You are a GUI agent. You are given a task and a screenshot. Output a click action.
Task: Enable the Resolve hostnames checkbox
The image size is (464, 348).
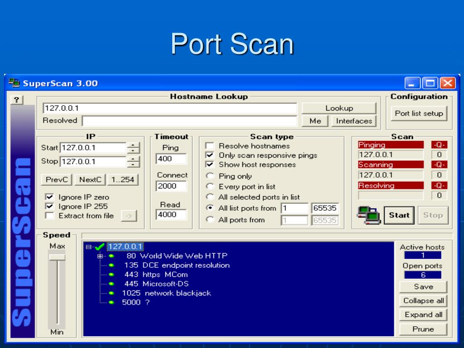[210, 146]
